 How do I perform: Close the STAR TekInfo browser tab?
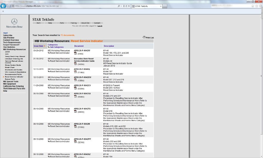tap(161, 6)
